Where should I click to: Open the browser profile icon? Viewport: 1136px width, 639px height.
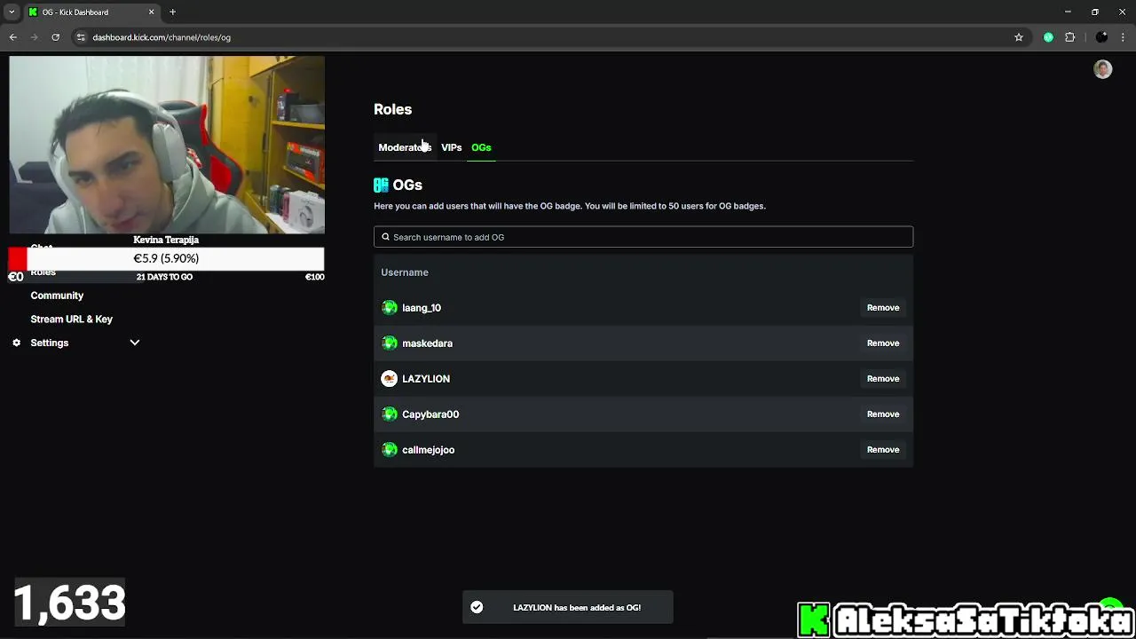click(1101, 37)
